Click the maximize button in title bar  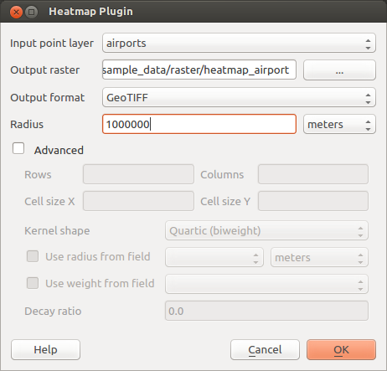click(x=32, y=12)
